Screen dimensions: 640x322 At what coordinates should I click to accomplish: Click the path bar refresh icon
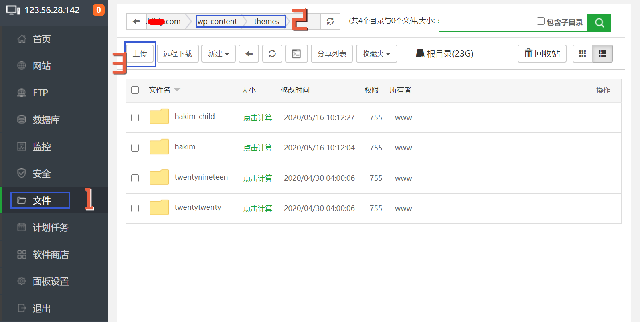[330, 21]
